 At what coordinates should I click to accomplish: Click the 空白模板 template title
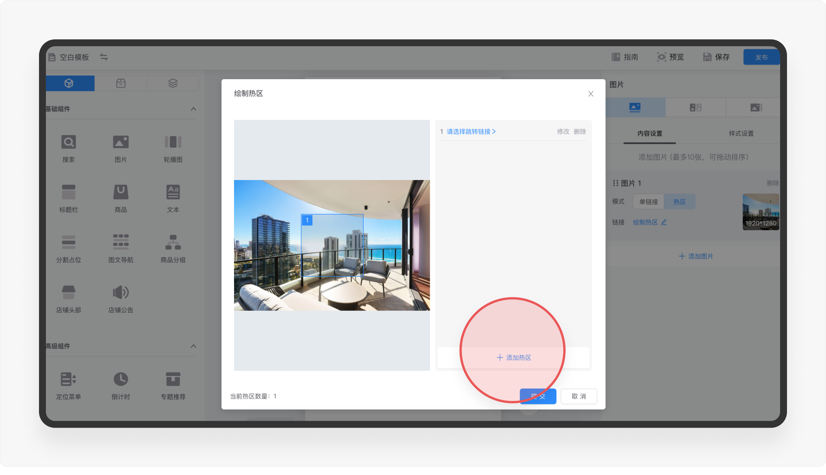pos(74,57)
